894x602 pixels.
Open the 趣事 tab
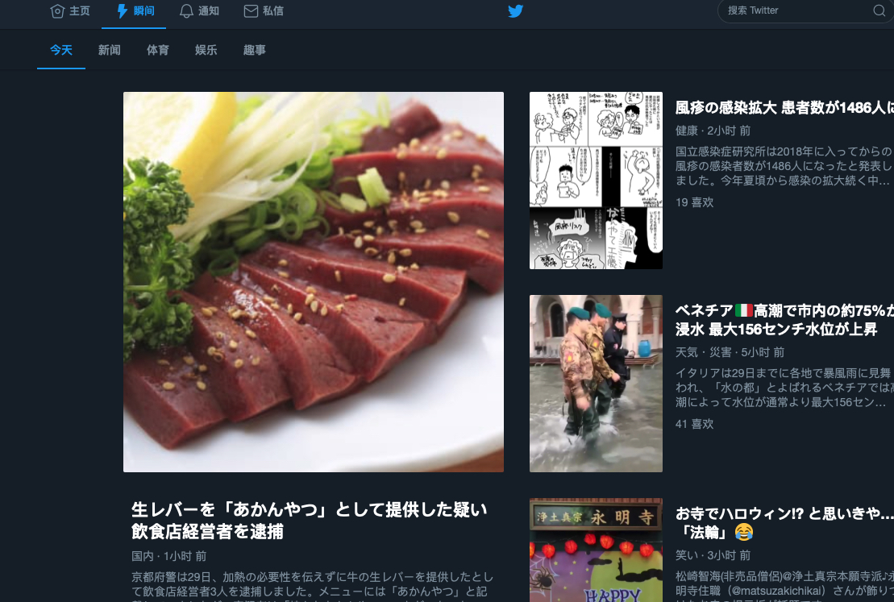254,50
